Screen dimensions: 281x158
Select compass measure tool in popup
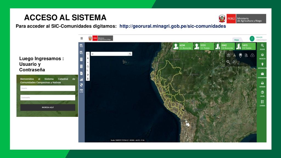coord(234,55)
